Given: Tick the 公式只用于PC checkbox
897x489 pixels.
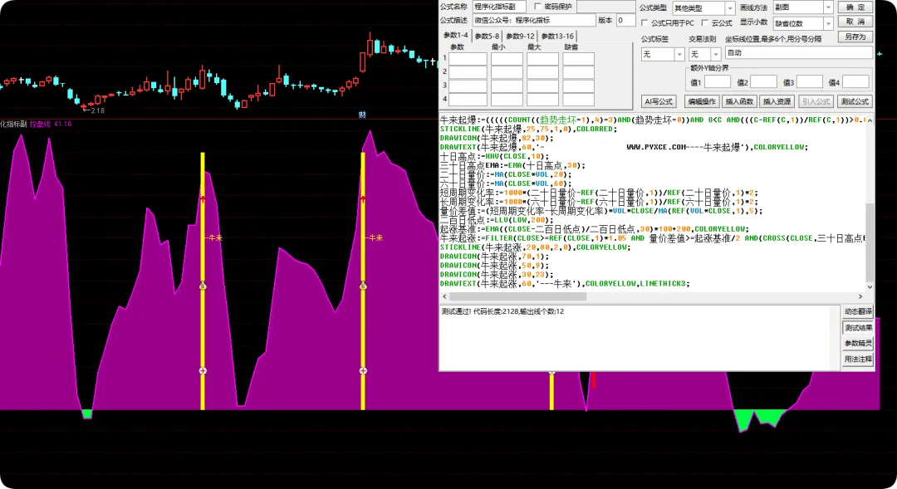Looking at the screenshot, I should click(645, 23).
